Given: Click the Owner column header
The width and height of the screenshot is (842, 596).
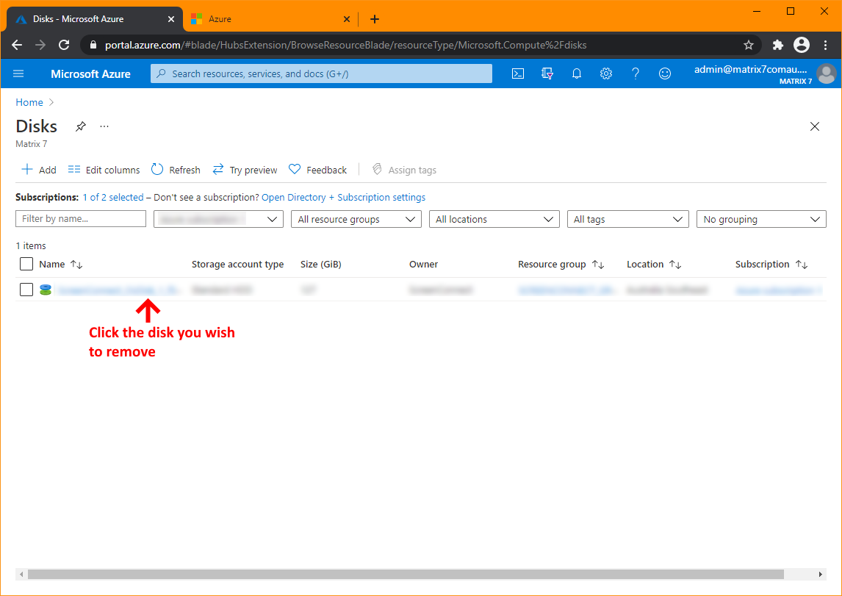Looking at the screenshot, I should (x=424, y=264).
